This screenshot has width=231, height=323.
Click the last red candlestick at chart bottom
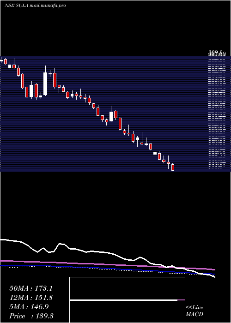point(173,167)
